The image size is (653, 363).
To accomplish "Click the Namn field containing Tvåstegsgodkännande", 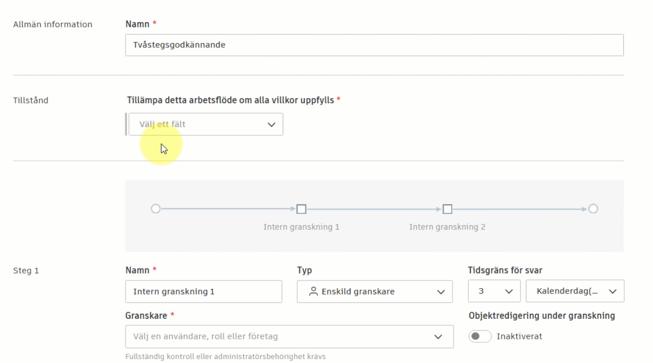I will click(x=374, y=45).
